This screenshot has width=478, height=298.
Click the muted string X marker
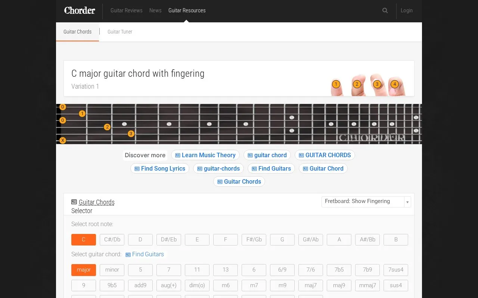(x=63, y=140)
